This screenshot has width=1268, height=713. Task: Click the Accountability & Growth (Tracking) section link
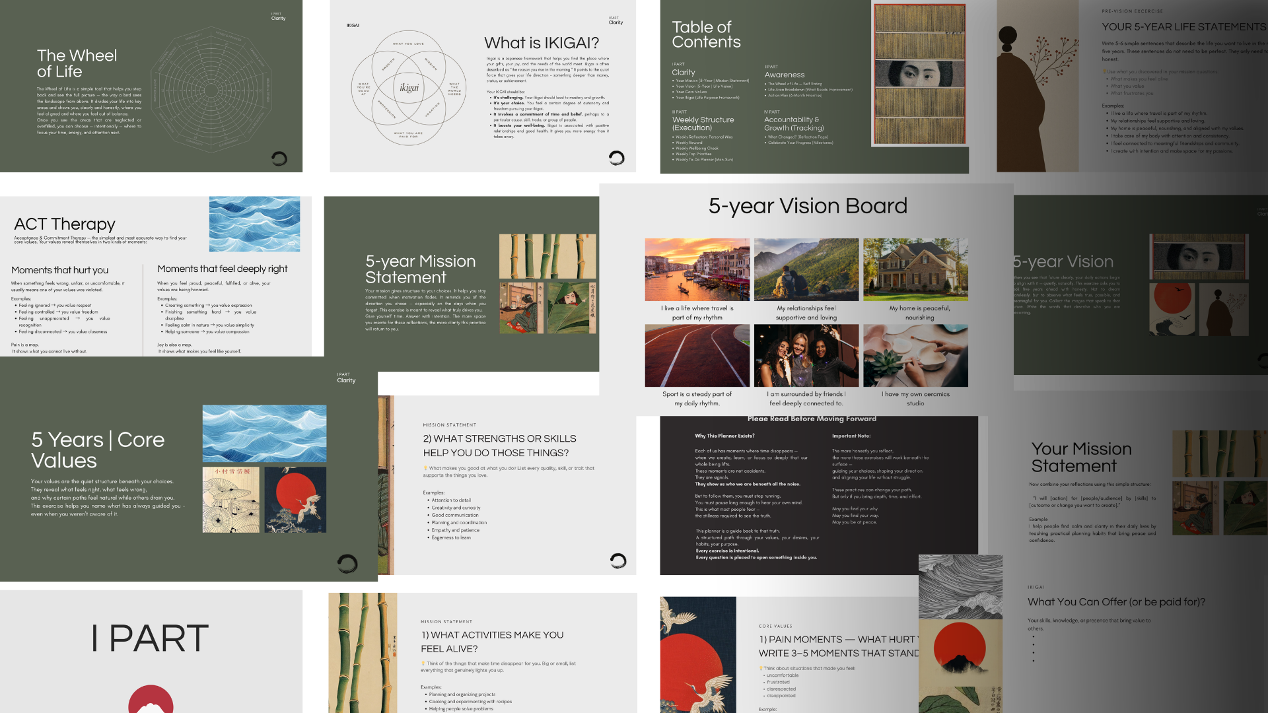click(793, 123)
